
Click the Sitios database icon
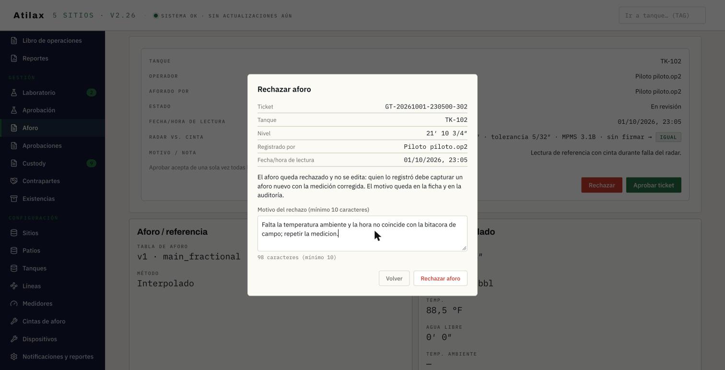coord(14,233)
